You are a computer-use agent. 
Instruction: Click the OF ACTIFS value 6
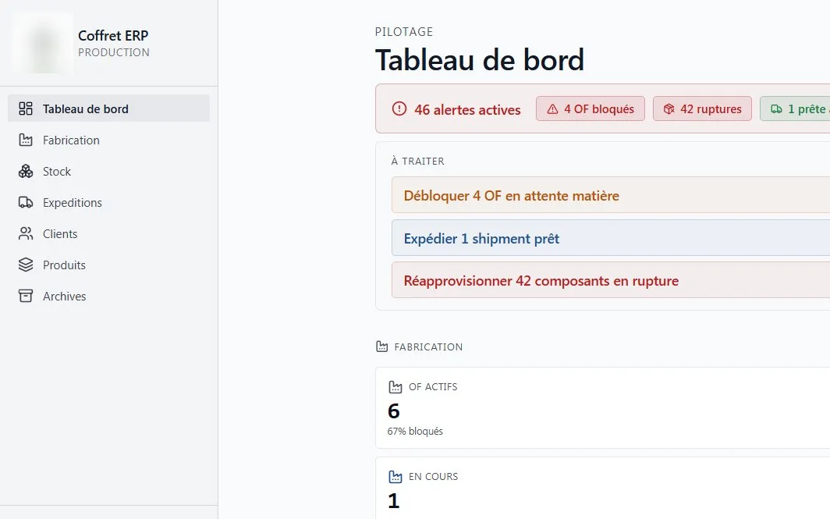click(394, 411)
